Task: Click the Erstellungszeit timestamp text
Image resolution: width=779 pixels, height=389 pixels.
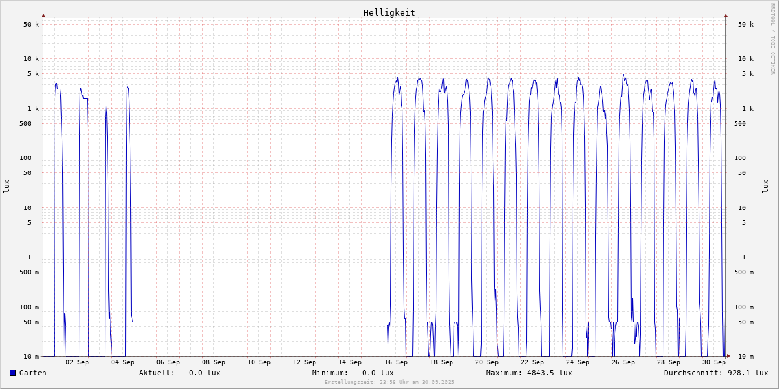Action: (389, 383)
